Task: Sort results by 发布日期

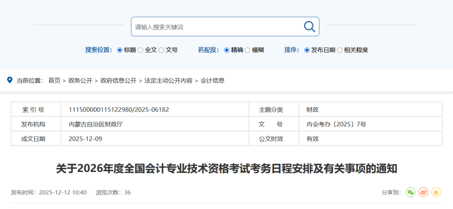Action: tap(307, 50)
